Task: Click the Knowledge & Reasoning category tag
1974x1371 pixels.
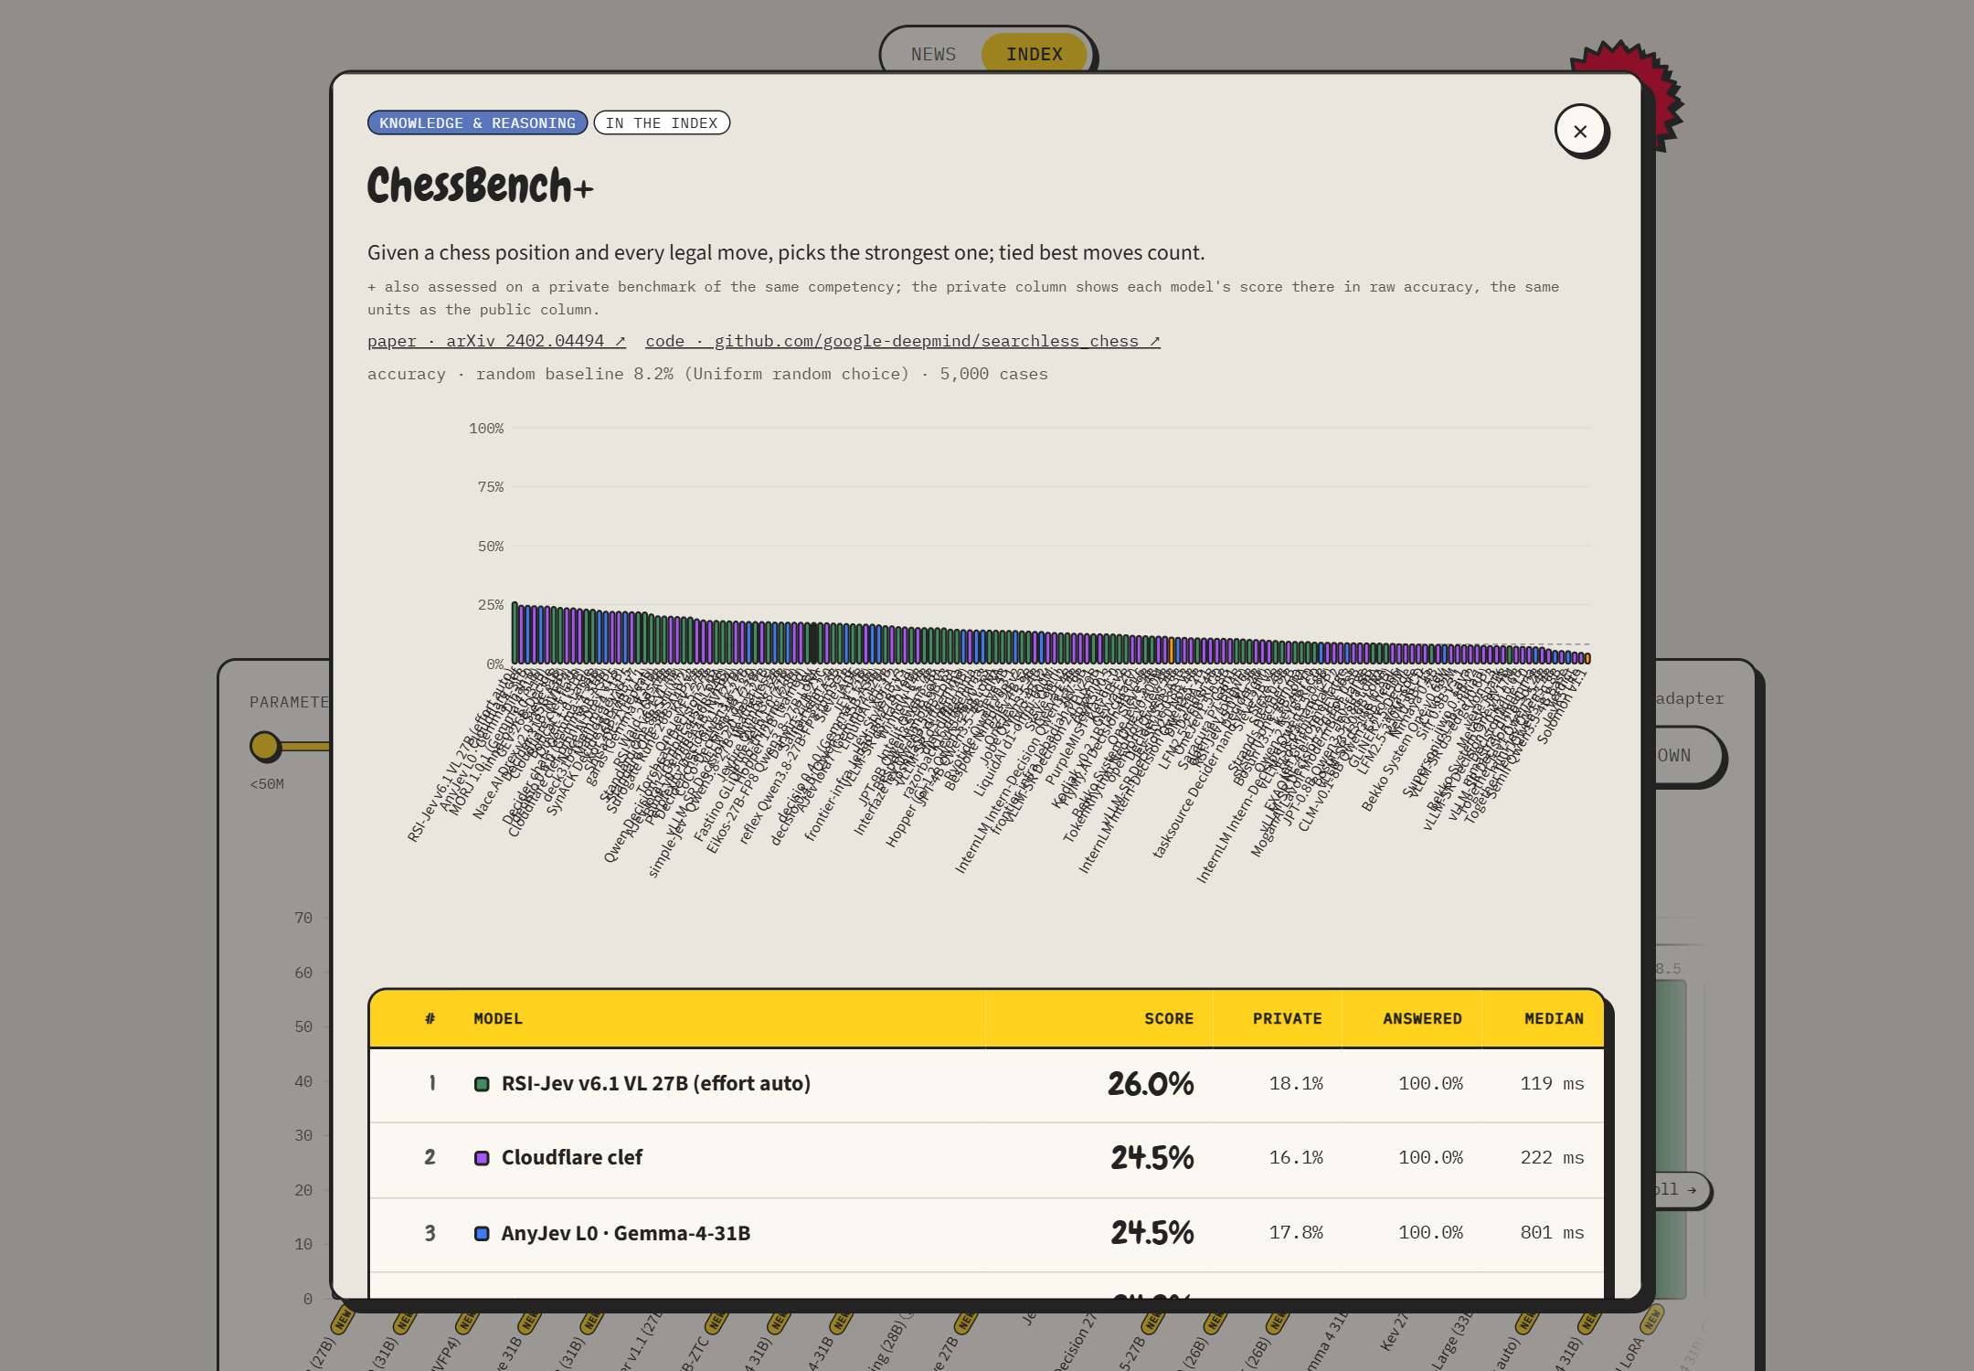Action: pyautogui.click(x=477, y=122)
